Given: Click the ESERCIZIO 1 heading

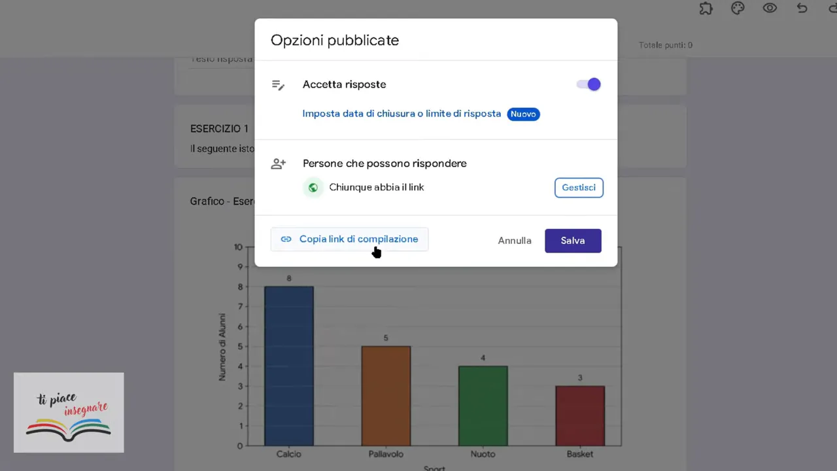Looking at the screenshot, I should coord(219,129).
